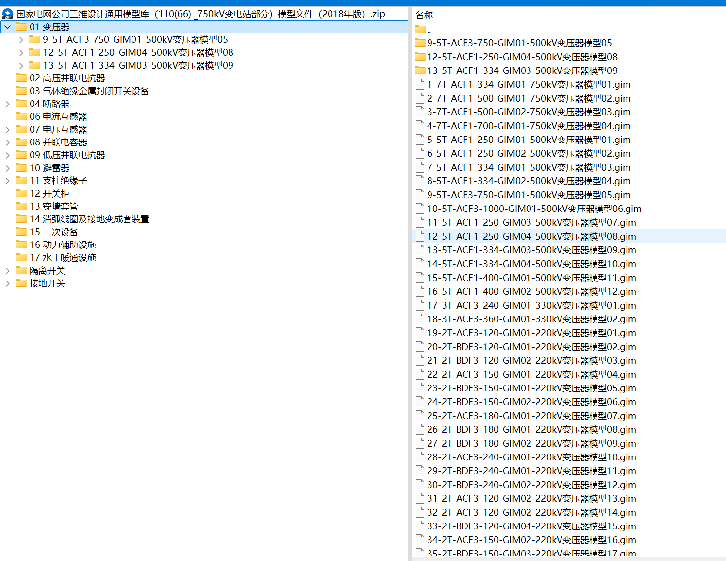Viewport: 726px width, 561px height.
Task: Click the folder icon for 17 水工暖通设施
Action: click(x=21, y=257)
